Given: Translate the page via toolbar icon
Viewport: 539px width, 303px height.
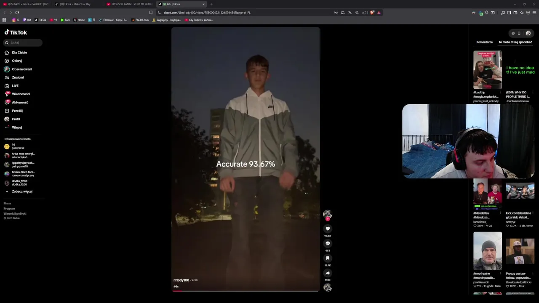Looking at the screenshot, I should point(350,13).
